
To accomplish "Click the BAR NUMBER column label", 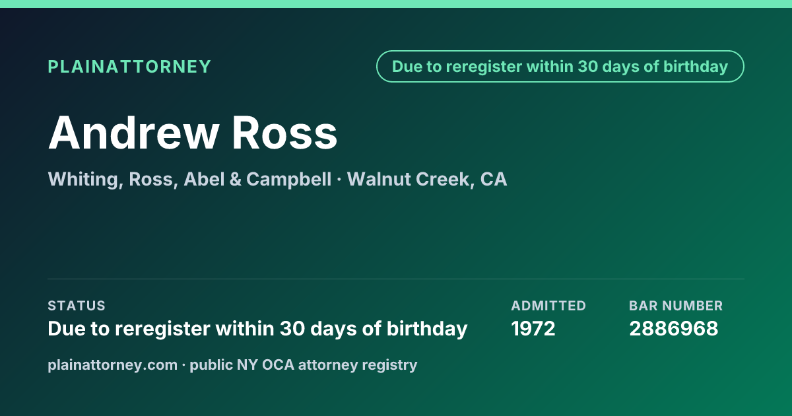I will point(676,306).
